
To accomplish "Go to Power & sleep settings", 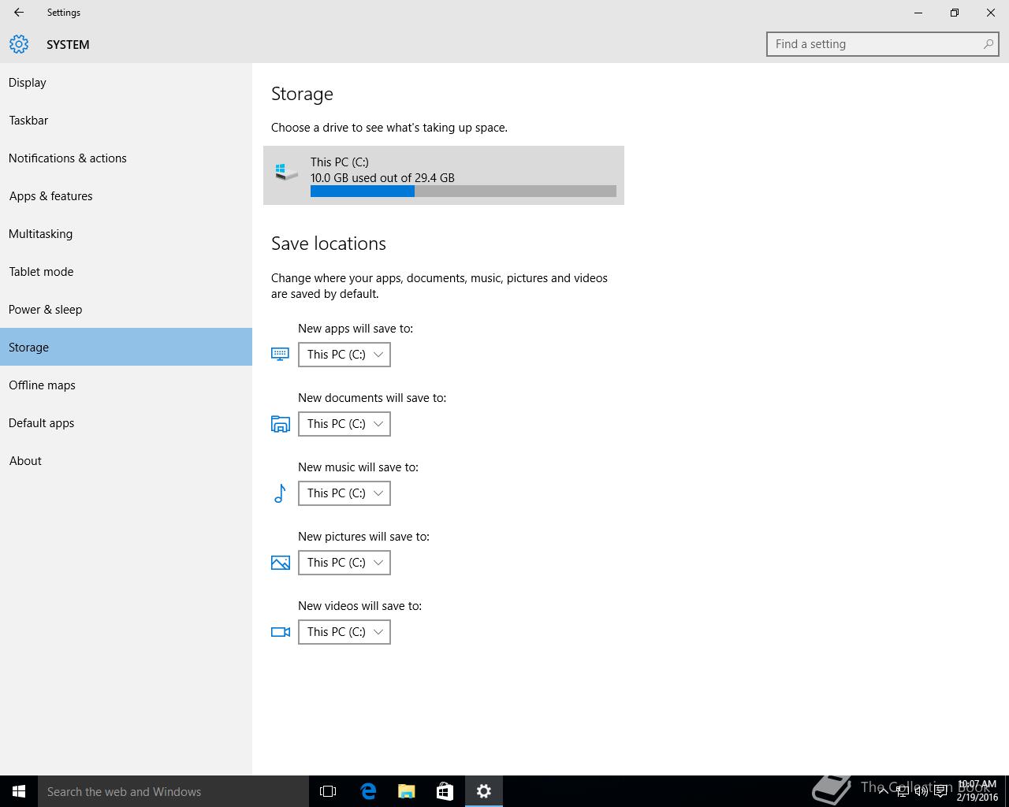I will tap(126, 309).
